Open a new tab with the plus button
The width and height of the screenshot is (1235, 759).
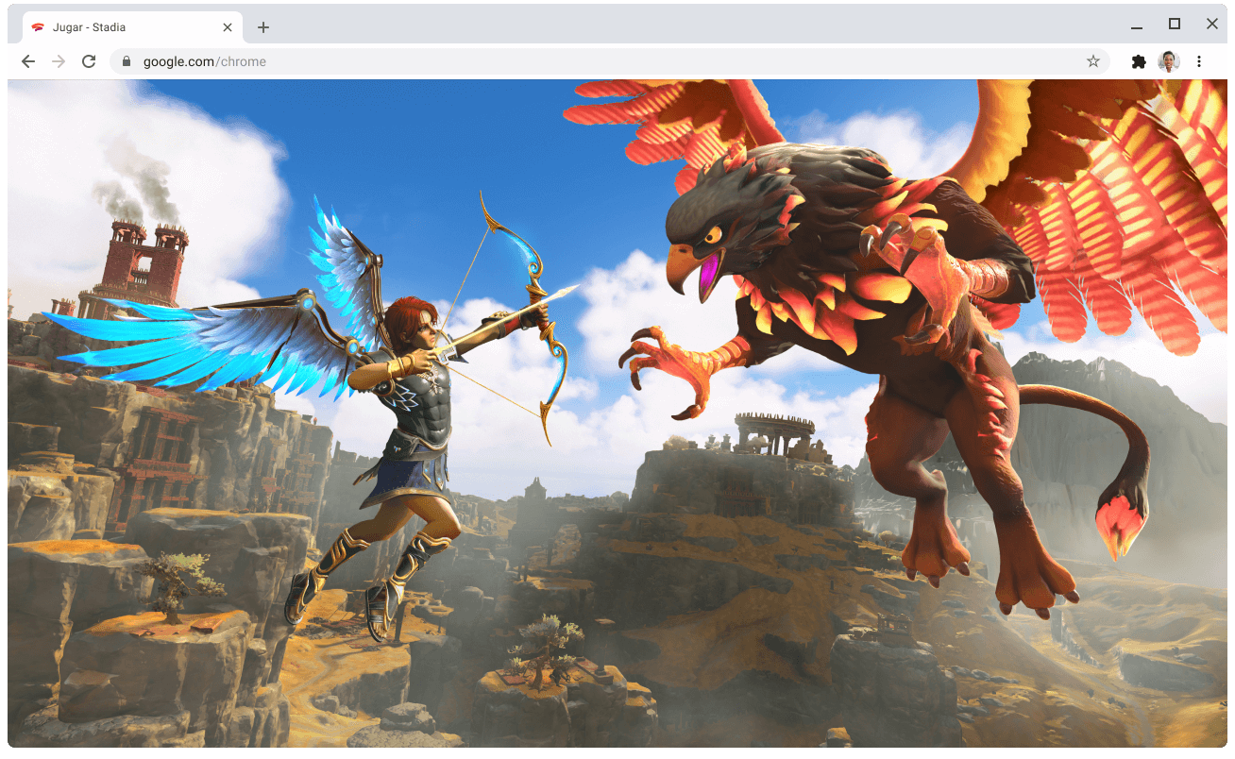point(263,27)
